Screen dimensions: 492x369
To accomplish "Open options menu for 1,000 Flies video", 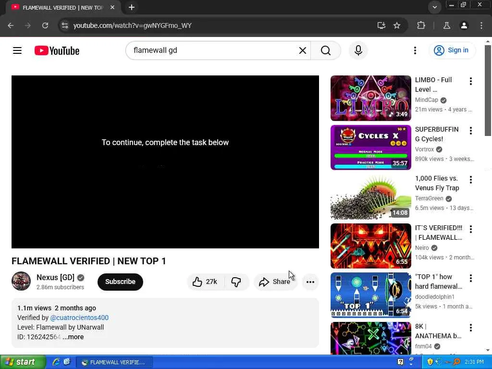I will (x=471, y=180).
